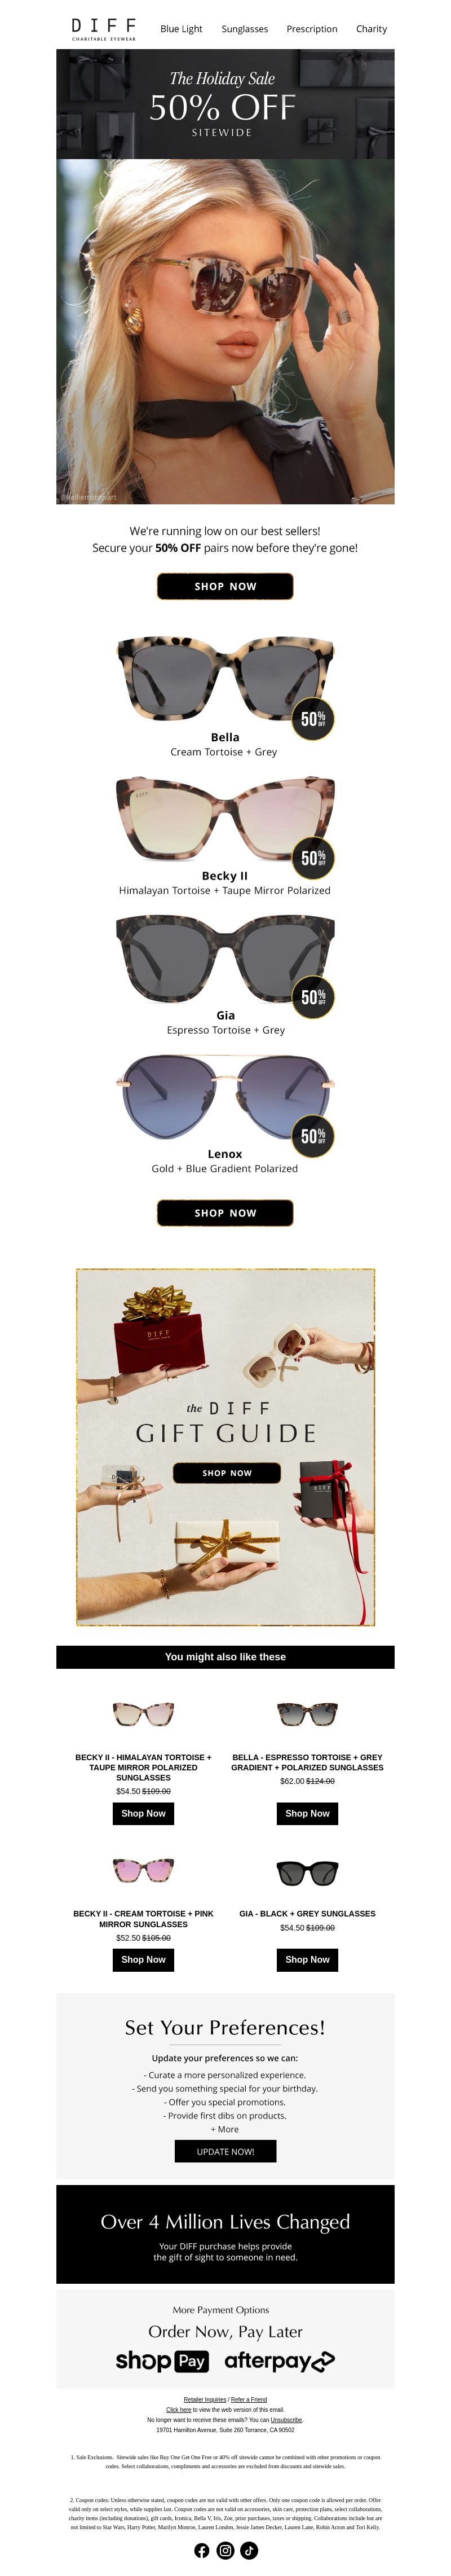Viewport: 451px width, 2576px height.
Task: Click the Unsubscribe link
Action: (x=286, y=2419)
